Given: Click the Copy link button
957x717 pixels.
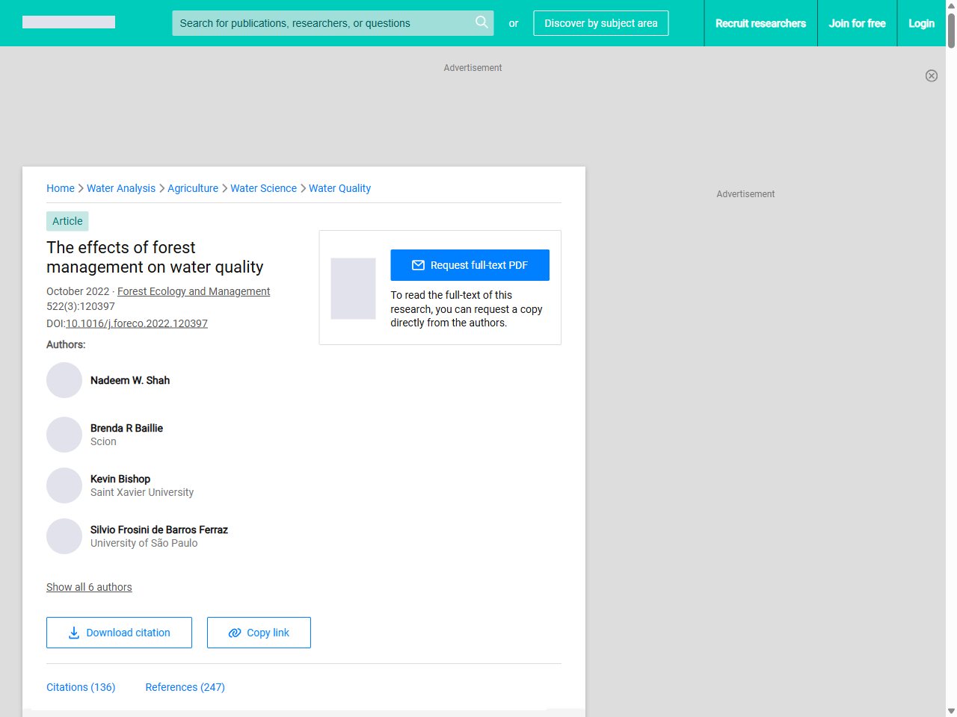Looking at the screenshot, I should pyautogui.click(x=259, y=633).
